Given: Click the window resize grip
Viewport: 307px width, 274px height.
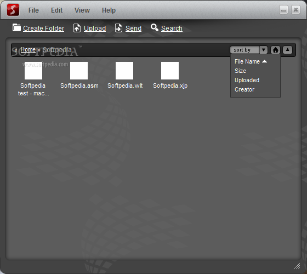Looking at the screenshot, I should (297, 266).
